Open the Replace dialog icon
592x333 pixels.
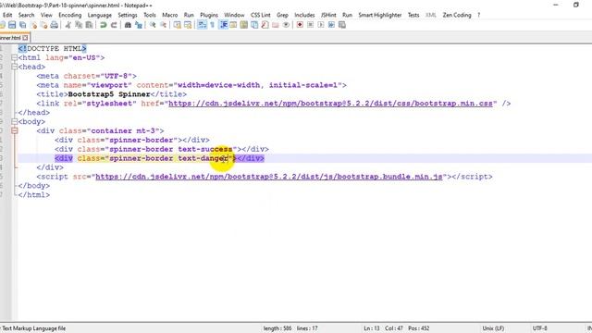click(138, 25)
